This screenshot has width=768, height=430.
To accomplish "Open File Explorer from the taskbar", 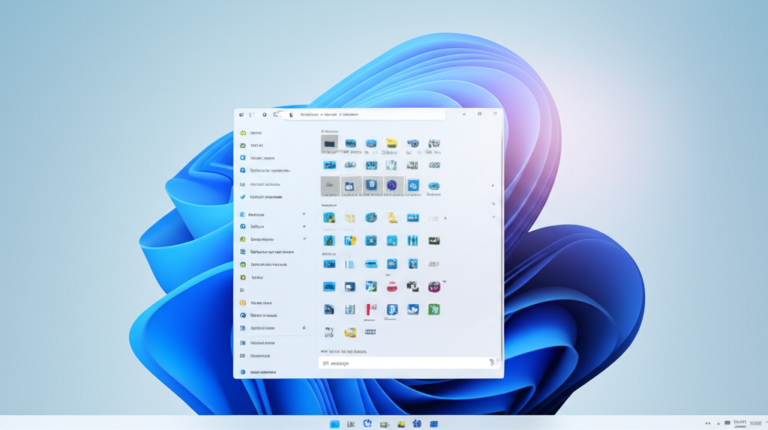I will [x=401, y=424].
